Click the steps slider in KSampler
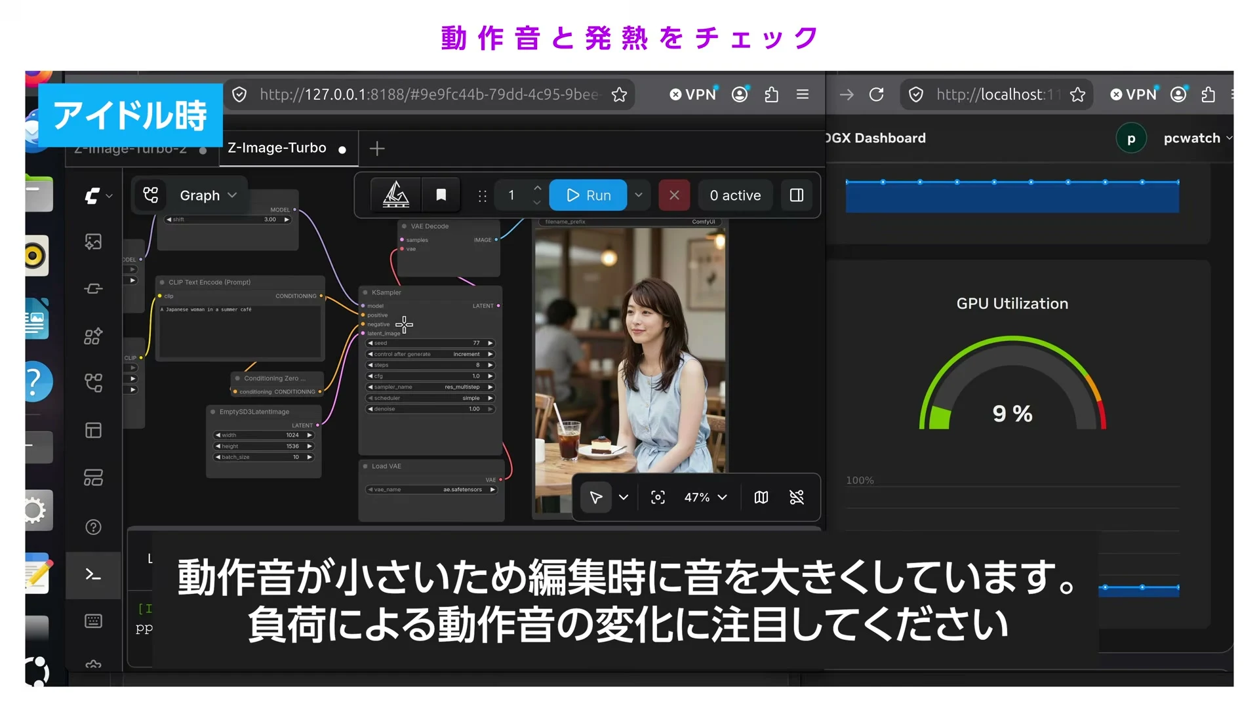 click(430, 365)
